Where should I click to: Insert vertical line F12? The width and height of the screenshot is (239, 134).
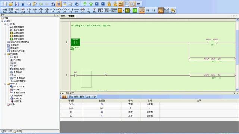pyautogui.click(x=89, y=10)
